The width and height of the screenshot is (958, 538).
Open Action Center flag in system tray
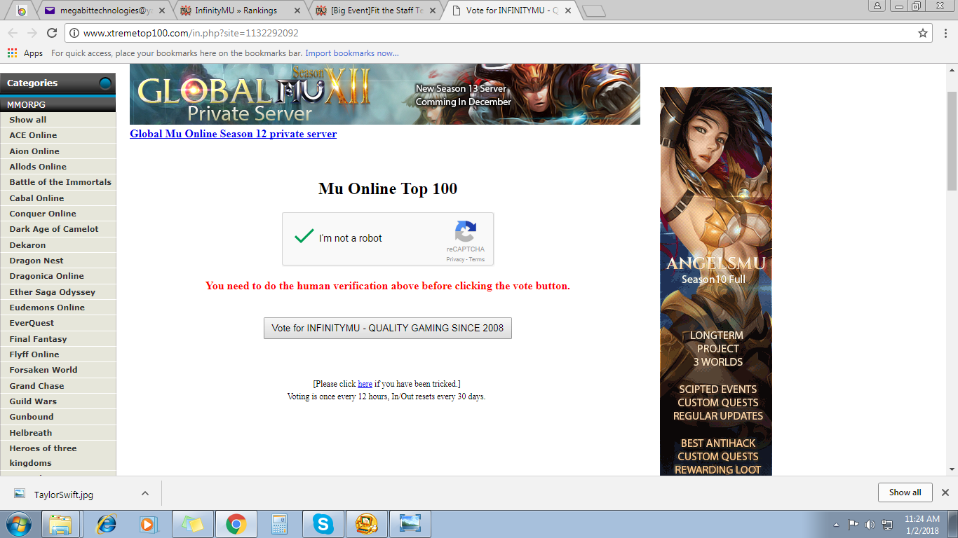pyautogui.click(x=854, y=524)
